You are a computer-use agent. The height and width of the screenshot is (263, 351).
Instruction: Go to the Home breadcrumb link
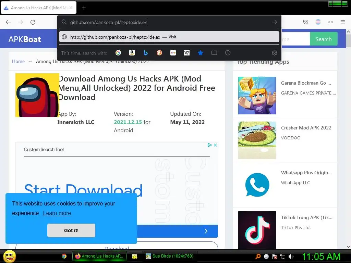coord(19,61)
